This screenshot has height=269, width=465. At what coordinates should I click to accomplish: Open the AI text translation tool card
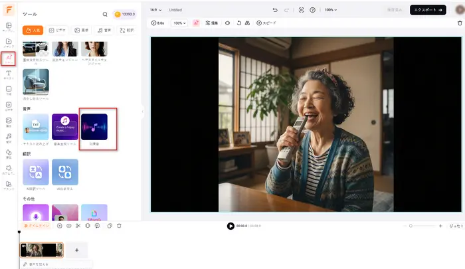point(36,172)
